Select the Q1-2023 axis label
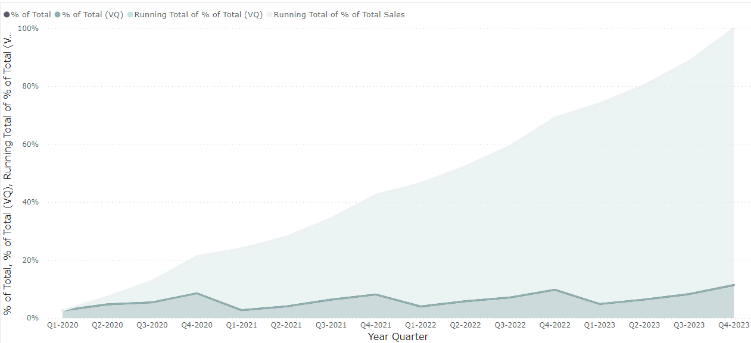This screenshot has height=343, width=751. coord(600,326)
